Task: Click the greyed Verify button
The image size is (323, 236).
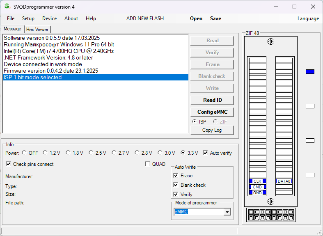Action: tap(212, 53)
